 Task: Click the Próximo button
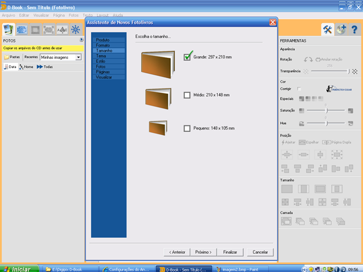point(203,252)
